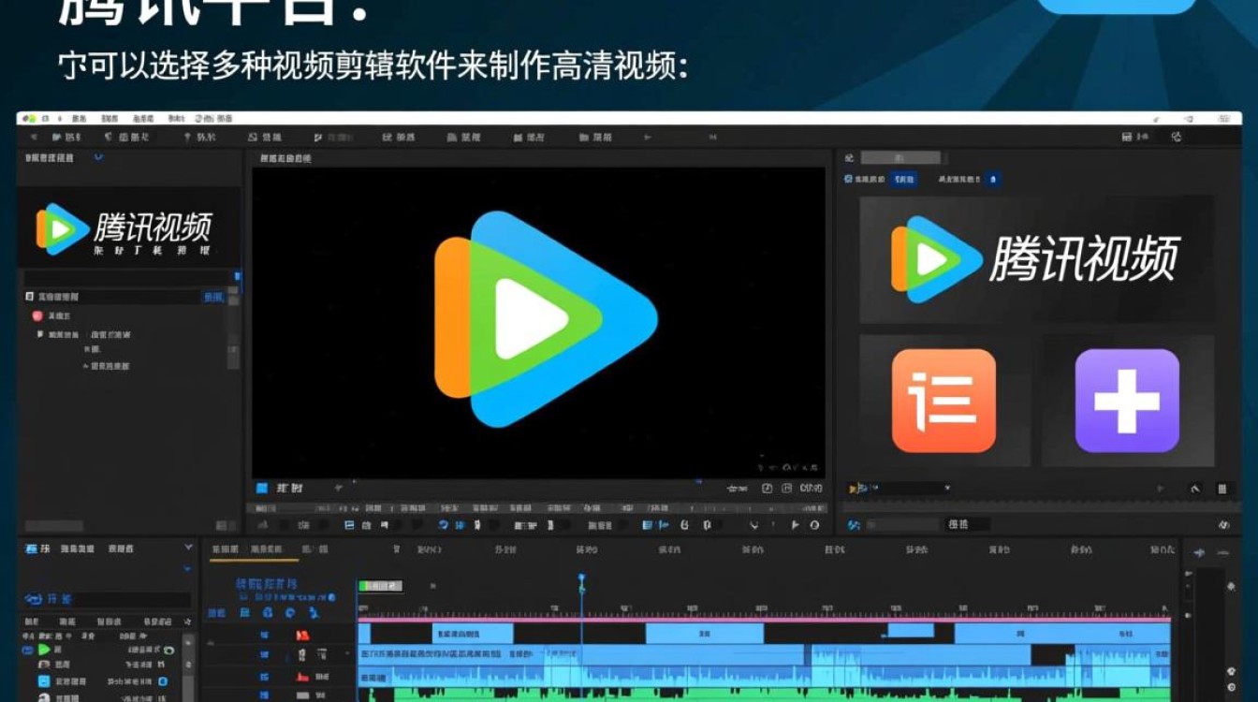
Task: Expand the chevron beside the left panel title
Action: tap(98, 158)
